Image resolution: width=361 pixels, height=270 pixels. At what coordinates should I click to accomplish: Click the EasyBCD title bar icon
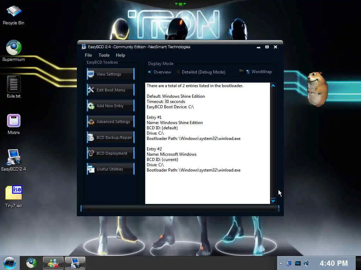pos(84,47)
